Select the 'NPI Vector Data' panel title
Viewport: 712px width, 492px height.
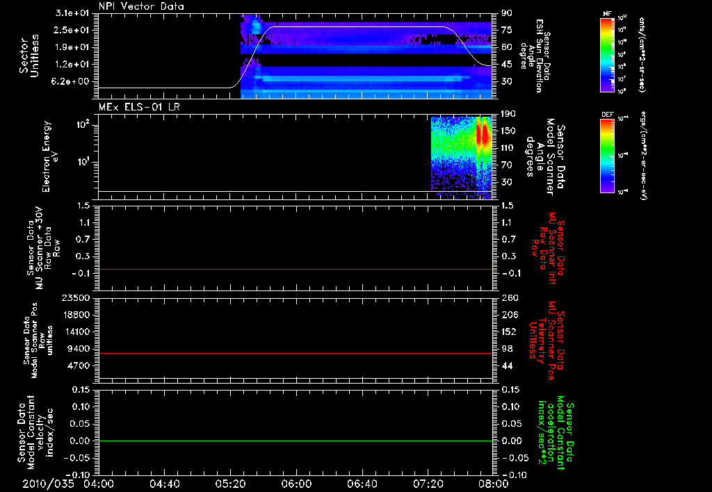pyautogui.click(x=141, y=6)
